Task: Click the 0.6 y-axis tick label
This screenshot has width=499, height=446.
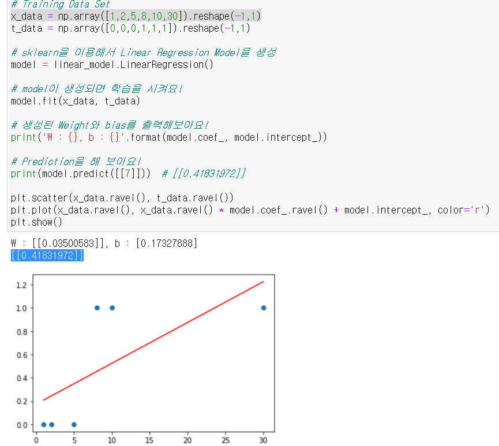Action: pos(22,355)
